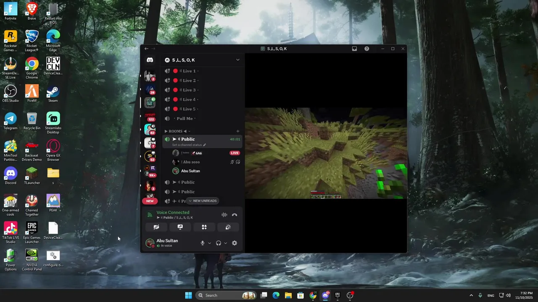Select the Rocket League desktop icon
This screenshot has width=538, height=302.
[32, 41]
